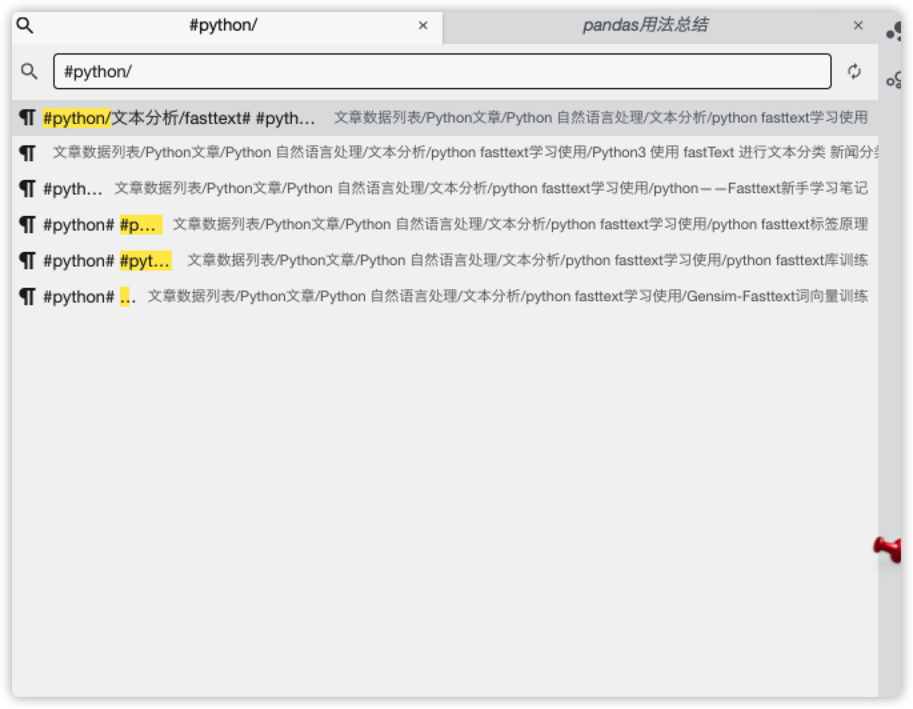Open the Python3 使用 fastText 进行文本分类 result
The image size is (913, 709).
(445, 153)
